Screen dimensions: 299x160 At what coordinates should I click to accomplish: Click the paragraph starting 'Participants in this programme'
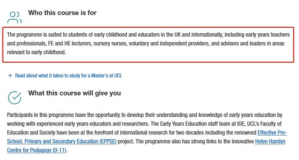pos(147,133)
